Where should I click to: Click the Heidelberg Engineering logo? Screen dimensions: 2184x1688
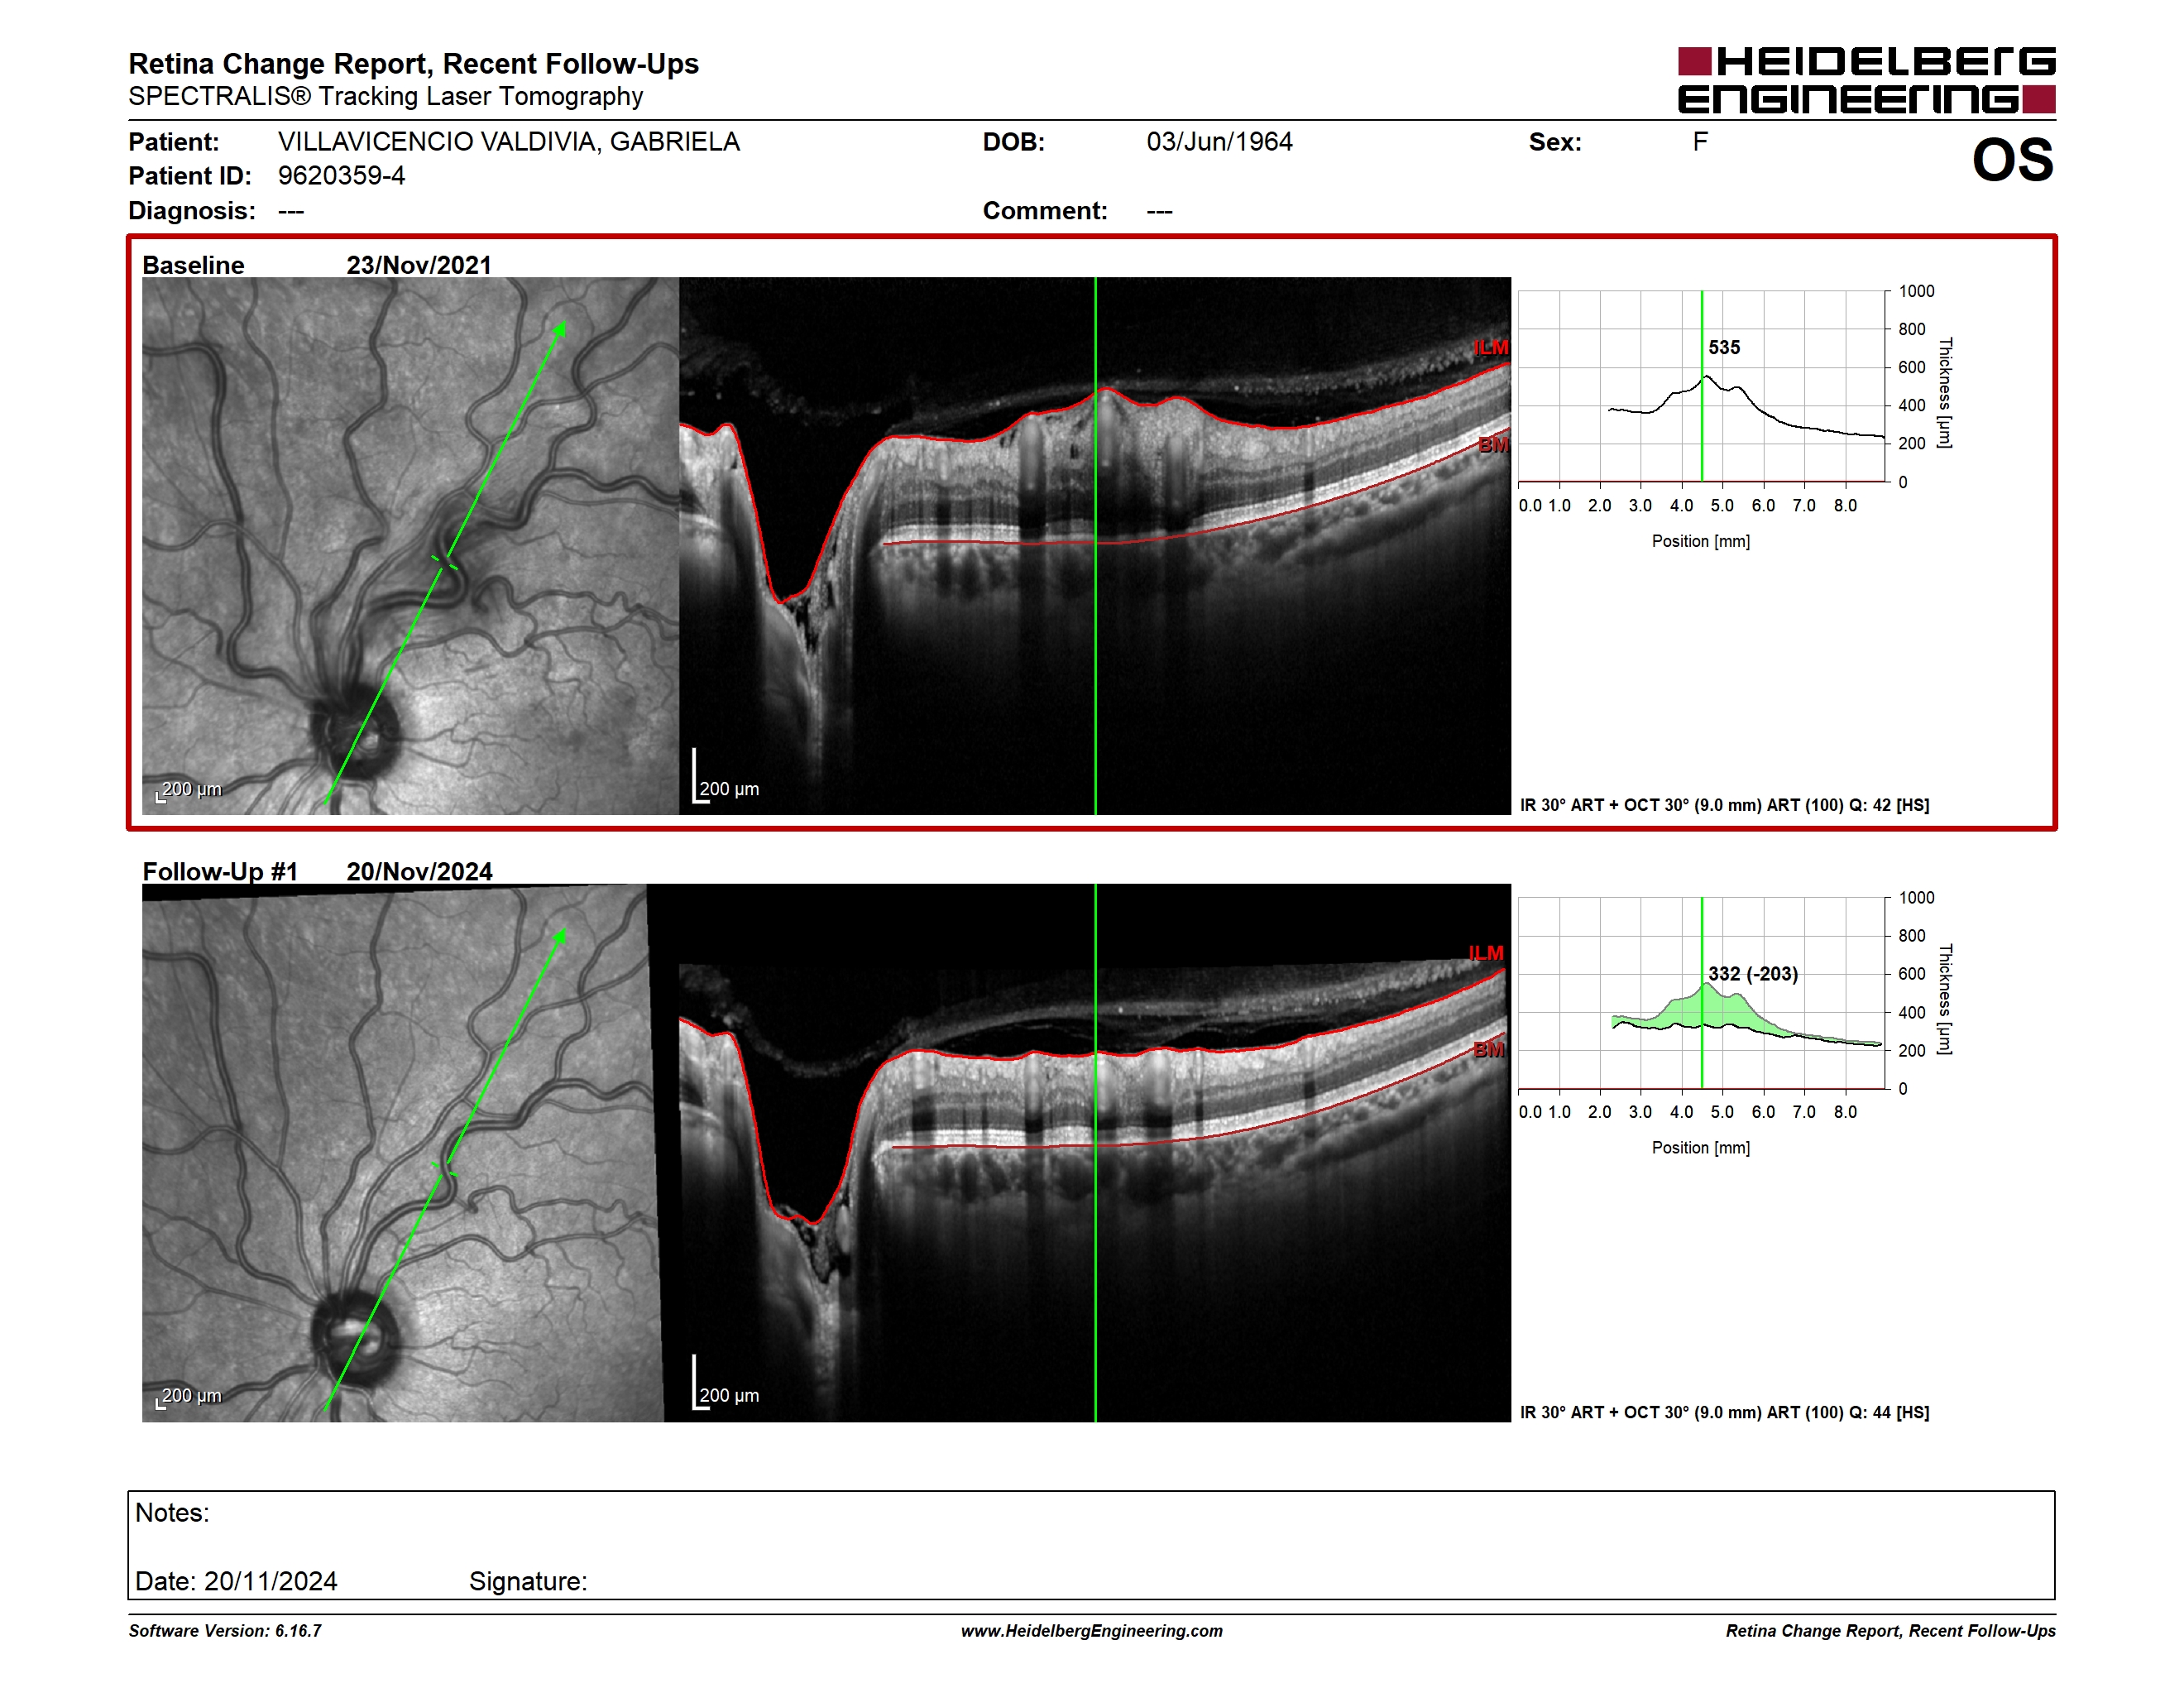[x=1866, y=80]
